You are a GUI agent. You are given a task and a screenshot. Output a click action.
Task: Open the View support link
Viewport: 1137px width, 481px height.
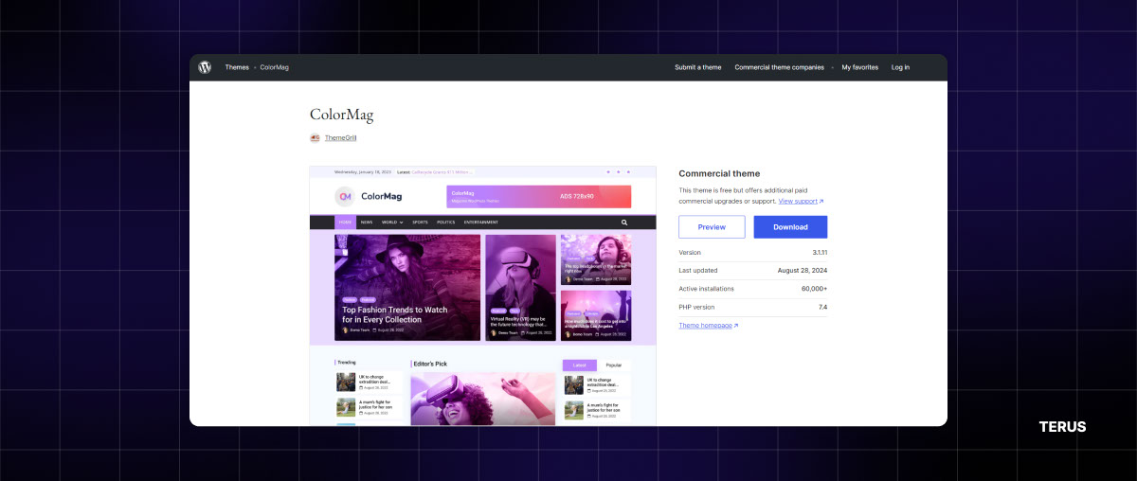tap(801, 201)
